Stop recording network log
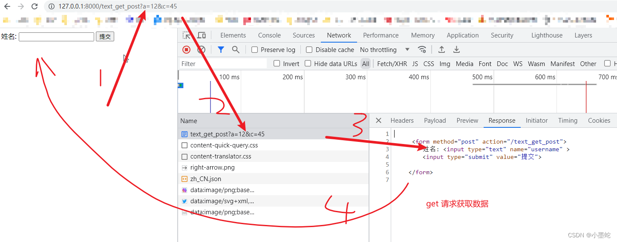The width and height of the screenshot is (617, 242). (x=186, y=50)
